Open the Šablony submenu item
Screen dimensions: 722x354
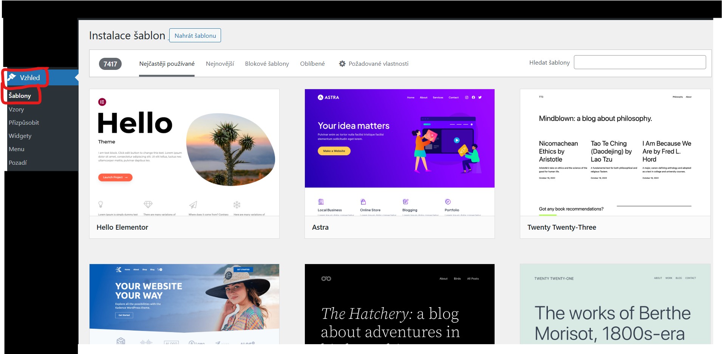[x=20, y=96]
